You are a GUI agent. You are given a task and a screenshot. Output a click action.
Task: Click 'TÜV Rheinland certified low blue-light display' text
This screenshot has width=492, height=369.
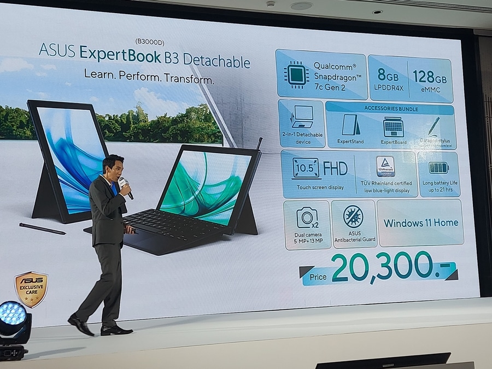pos(386,187)
